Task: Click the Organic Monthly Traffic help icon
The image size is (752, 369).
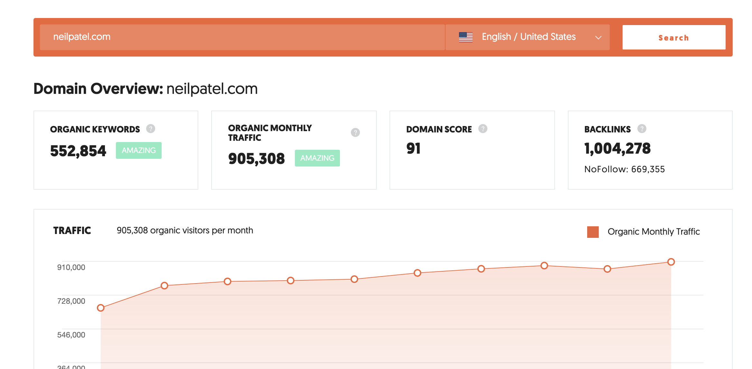Action: point(355,132)
